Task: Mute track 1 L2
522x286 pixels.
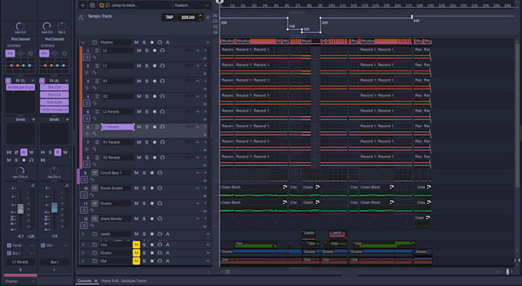Action: (139, 51)
